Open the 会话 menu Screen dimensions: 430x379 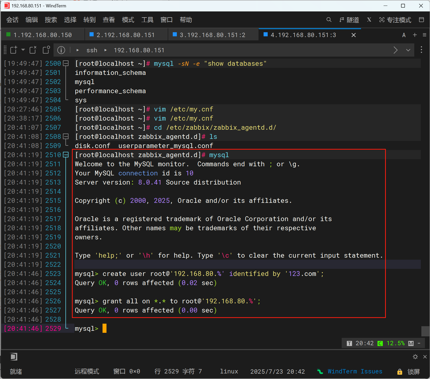click(x=12, y=20)
